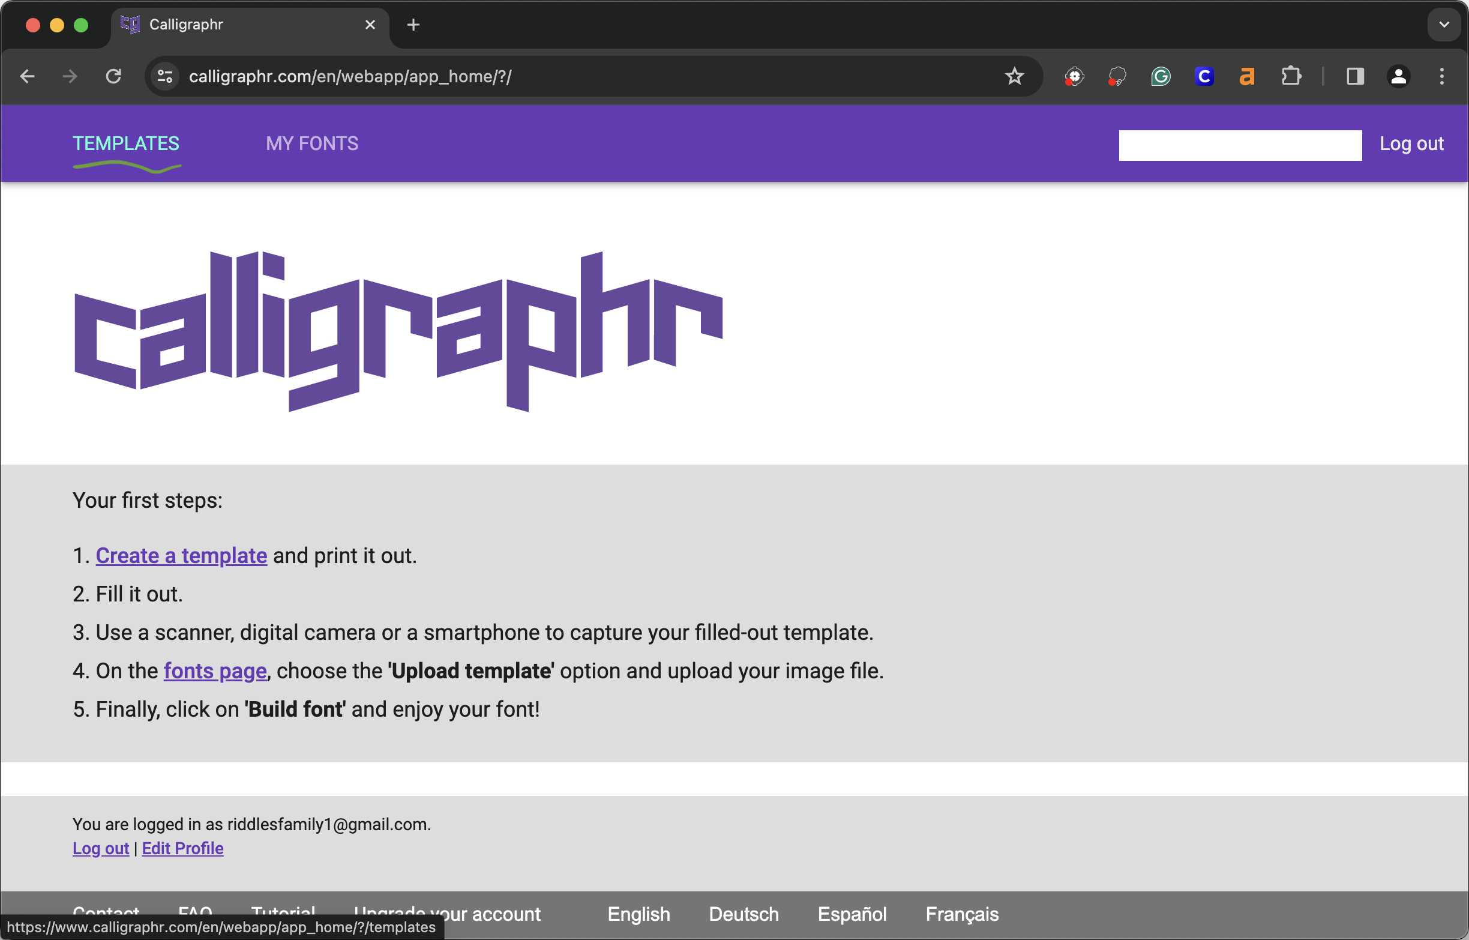Open site information icon in address bar
Viewport: 1469px width, 940px height.
coord(164,76)
